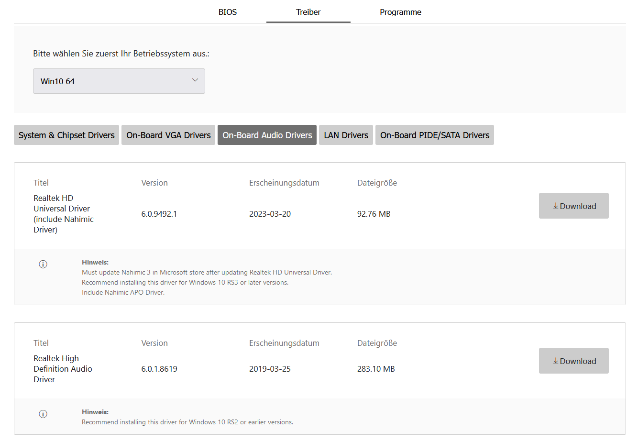Screen dimensions: 638x442
Task: Select On-Board VGA Drivers category
Action: coord(168,135)
